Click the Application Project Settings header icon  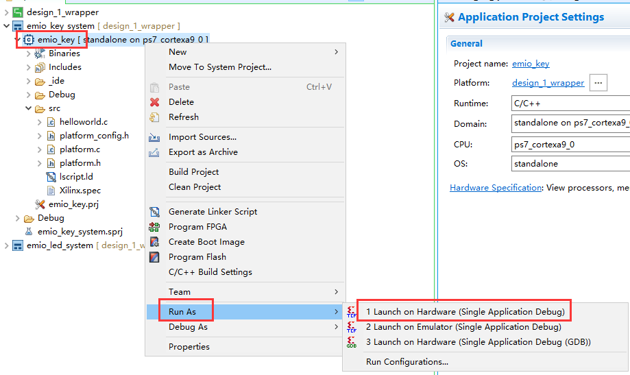(x=449, y=17)
